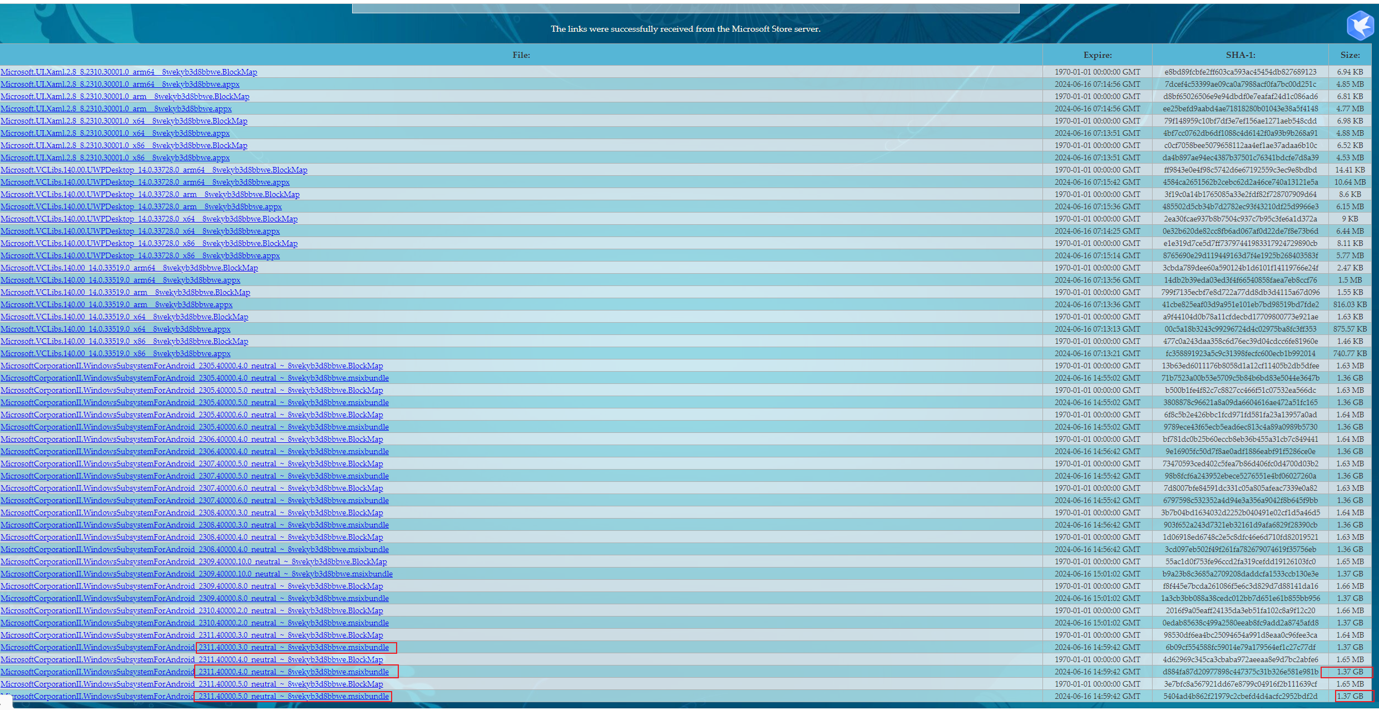Open Microsoft.UI.Xaml.2.8 x86 appx link
Viewport: 1379px width, 710px height.
[115, 157]
